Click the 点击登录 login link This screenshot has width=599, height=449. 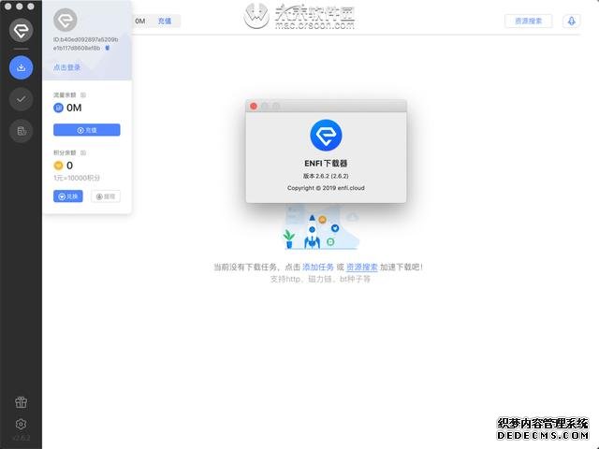66,67
